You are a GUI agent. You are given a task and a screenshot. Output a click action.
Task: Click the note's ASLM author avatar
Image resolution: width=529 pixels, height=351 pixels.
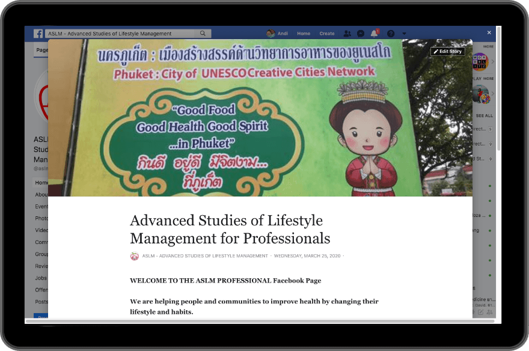click(134, 256)
